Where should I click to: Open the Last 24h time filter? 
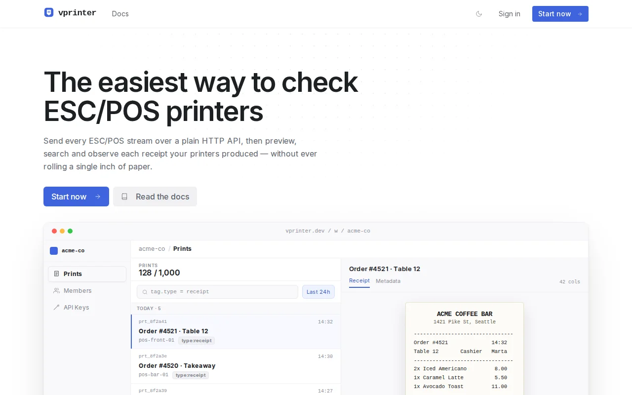click(318, 292)
